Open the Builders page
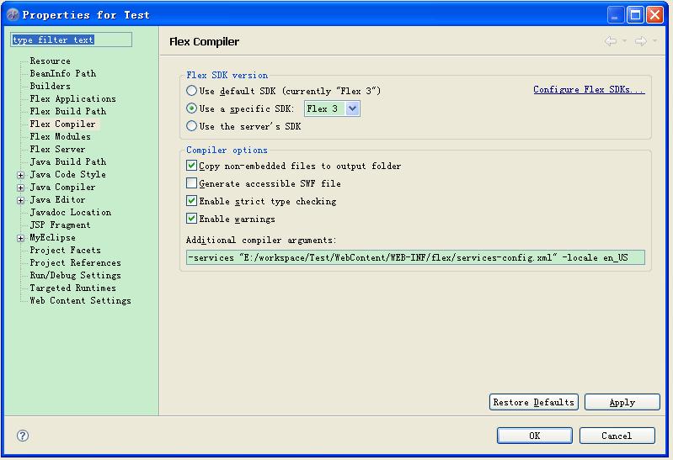The height and width of the screenshot is (460, 673). (x=51, y=86)
